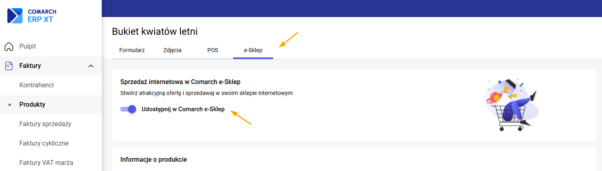Collapse the Faktury menu with the chevron

pyautogui.click(x=91, y=66)
